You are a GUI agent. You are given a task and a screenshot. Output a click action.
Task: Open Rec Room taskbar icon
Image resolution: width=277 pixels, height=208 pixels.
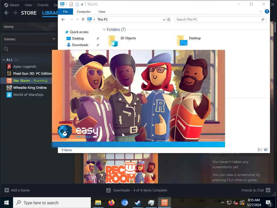pos(164,203)
